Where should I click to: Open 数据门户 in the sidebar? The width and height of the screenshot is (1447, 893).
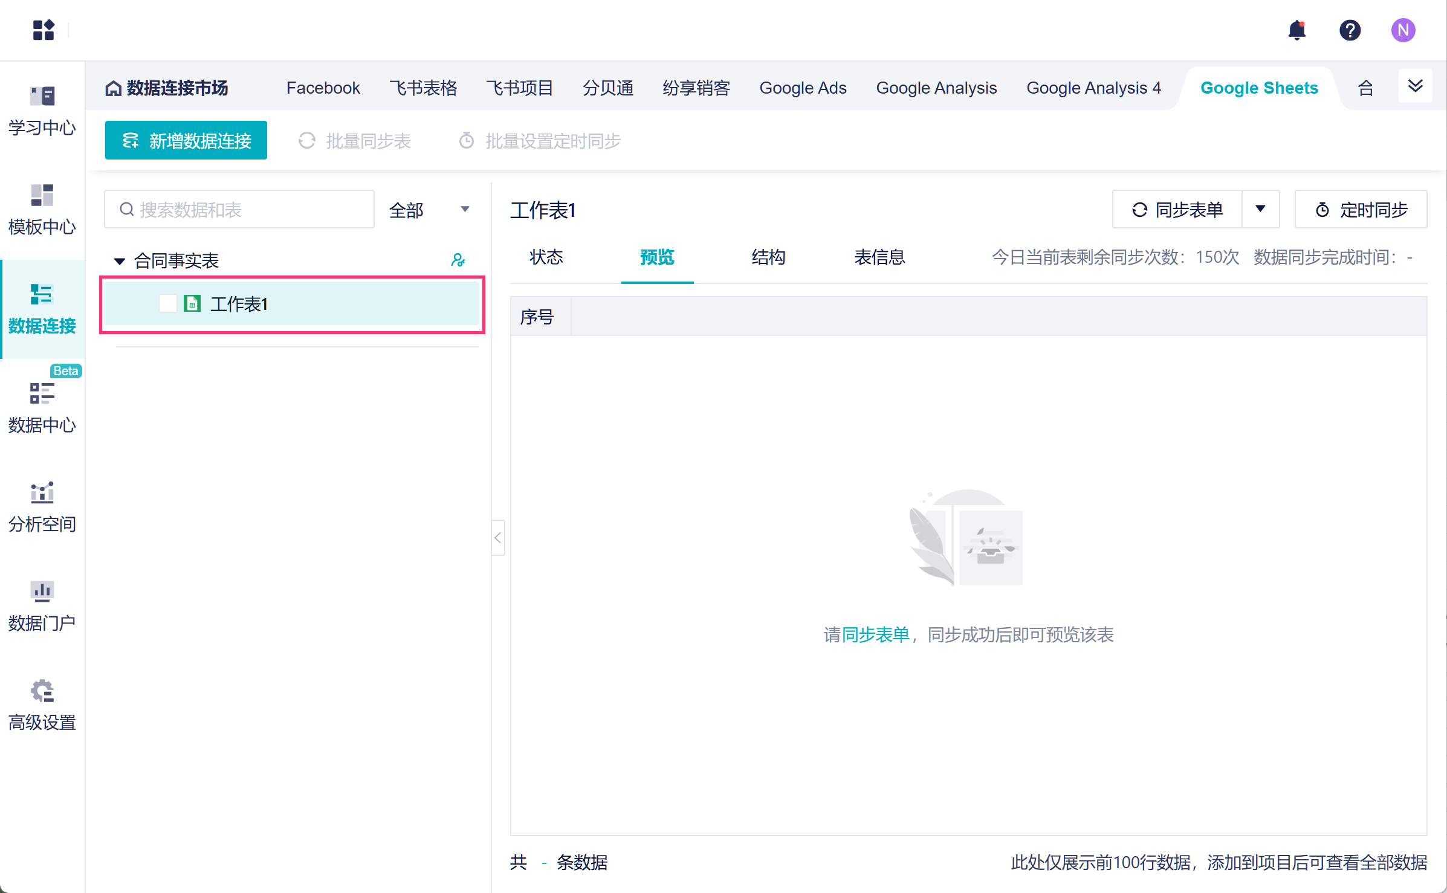tap(42, 606)
